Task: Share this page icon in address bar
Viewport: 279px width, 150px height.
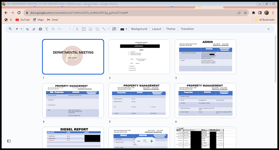Action: [239, 13]
